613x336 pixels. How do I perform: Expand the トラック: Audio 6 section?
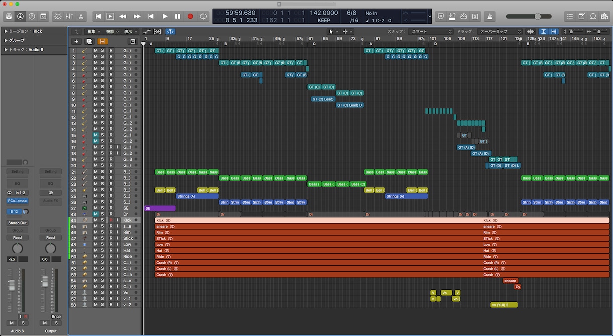[x=6, y=49]
